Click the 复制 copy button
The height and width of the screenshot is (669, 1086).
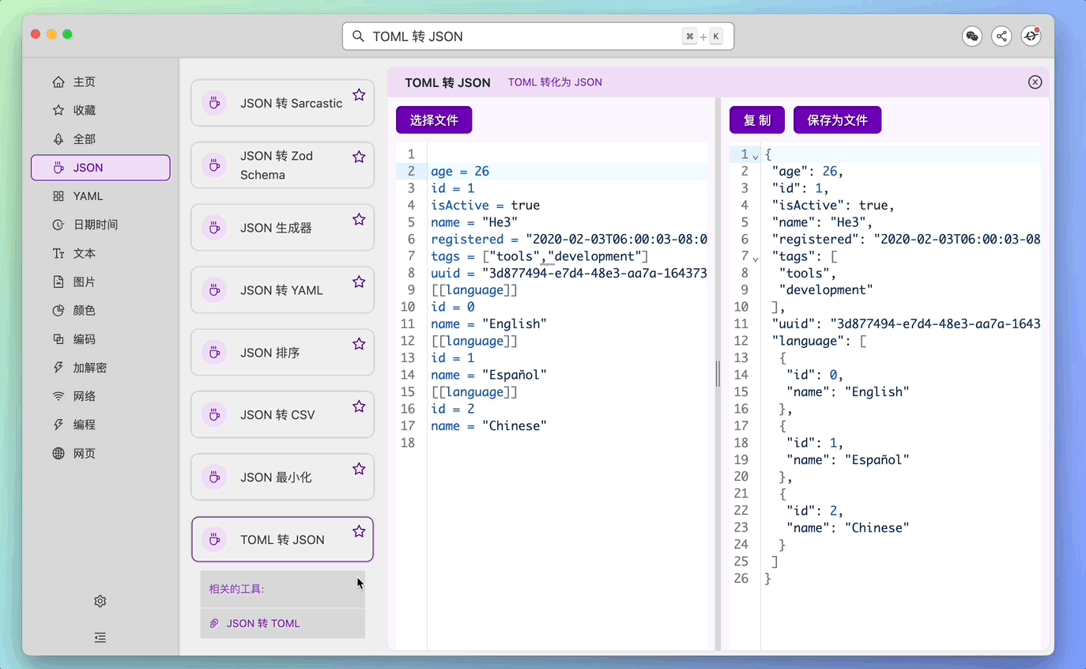757,120
